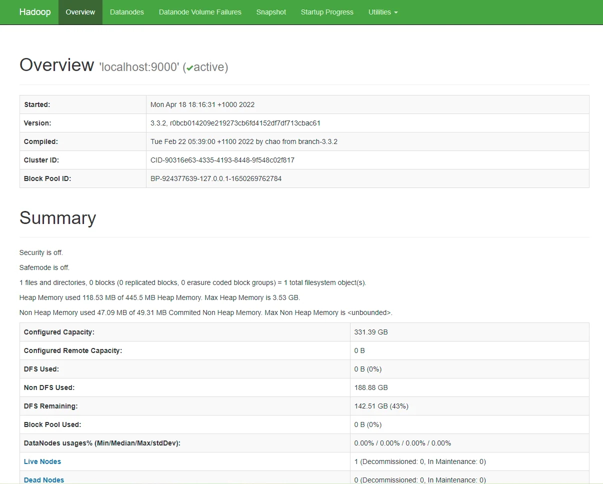Open the Snapshot tab

click(271, 12)
